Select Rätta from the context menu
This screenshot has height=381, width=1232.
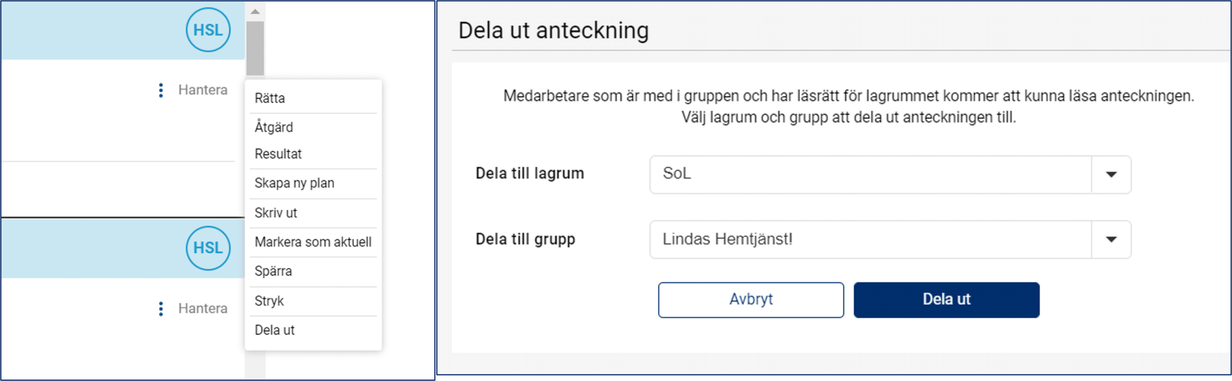point(270,98)
